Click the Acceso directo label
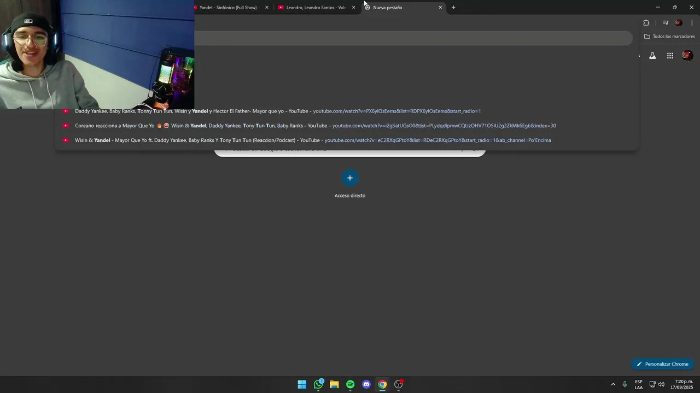The image size is (700, 393). 350,195
